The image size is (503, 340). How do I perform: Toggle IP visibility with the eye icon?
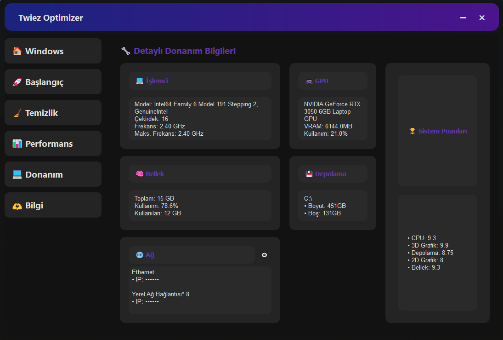pos(264,255)
